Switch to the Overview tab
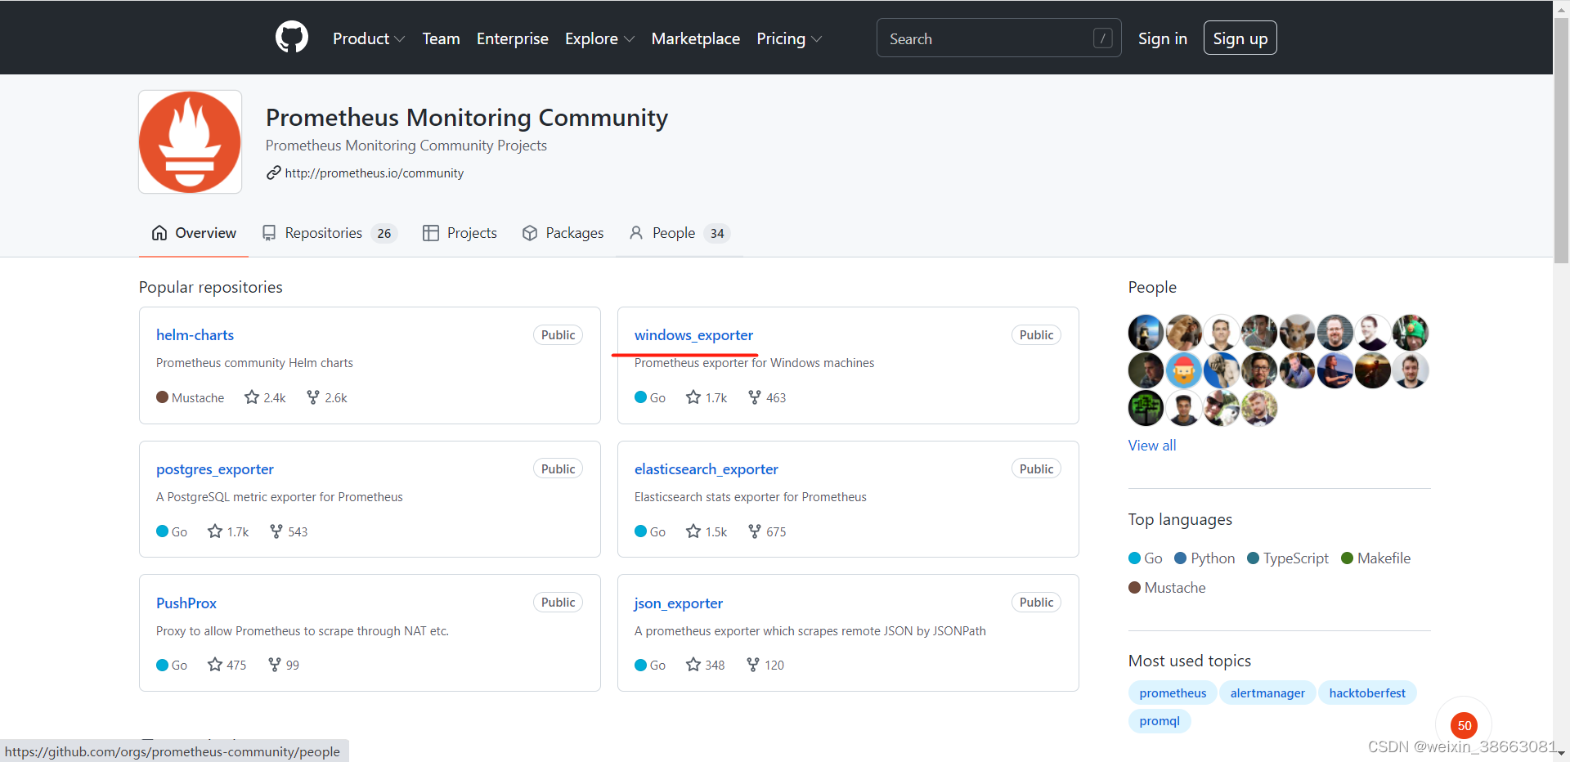 click(194, 233)
